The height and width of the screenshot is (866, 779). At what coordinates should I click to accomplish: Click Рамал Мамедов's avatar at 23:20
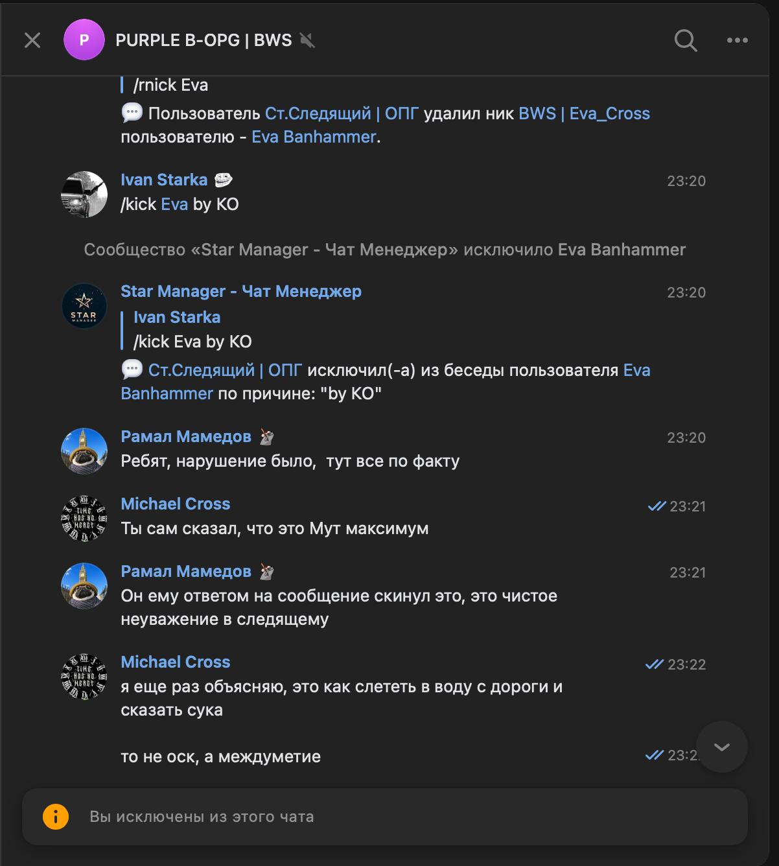pos(84,451)
